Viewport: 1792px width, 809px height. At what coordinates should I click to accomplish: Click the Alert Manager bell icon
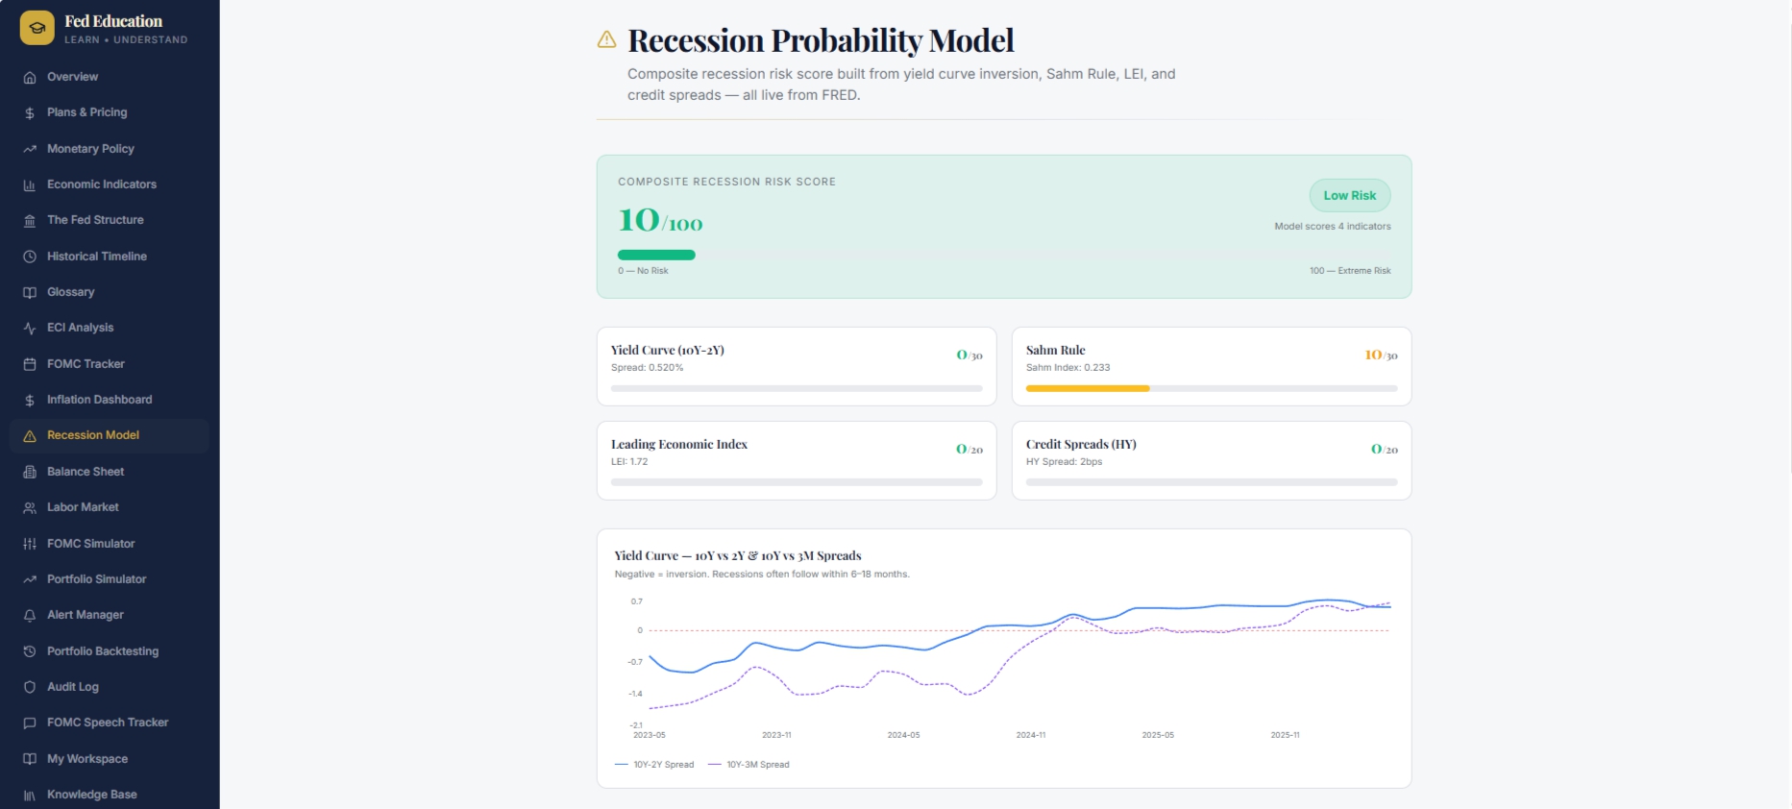[x=30, y=615]
